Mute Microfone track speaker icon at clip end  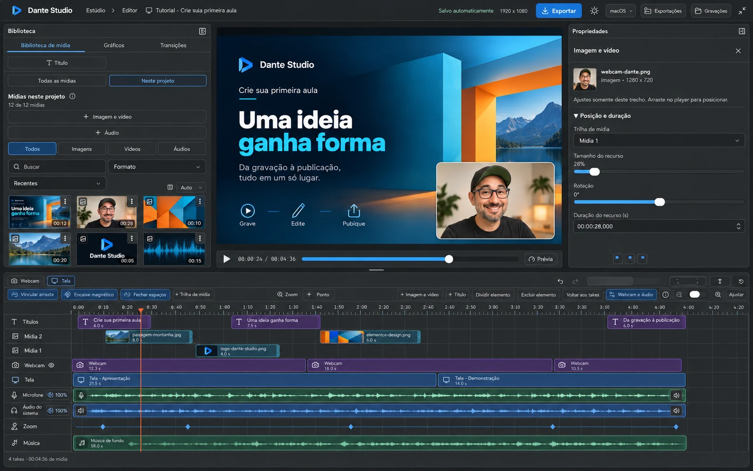(677, 395)
